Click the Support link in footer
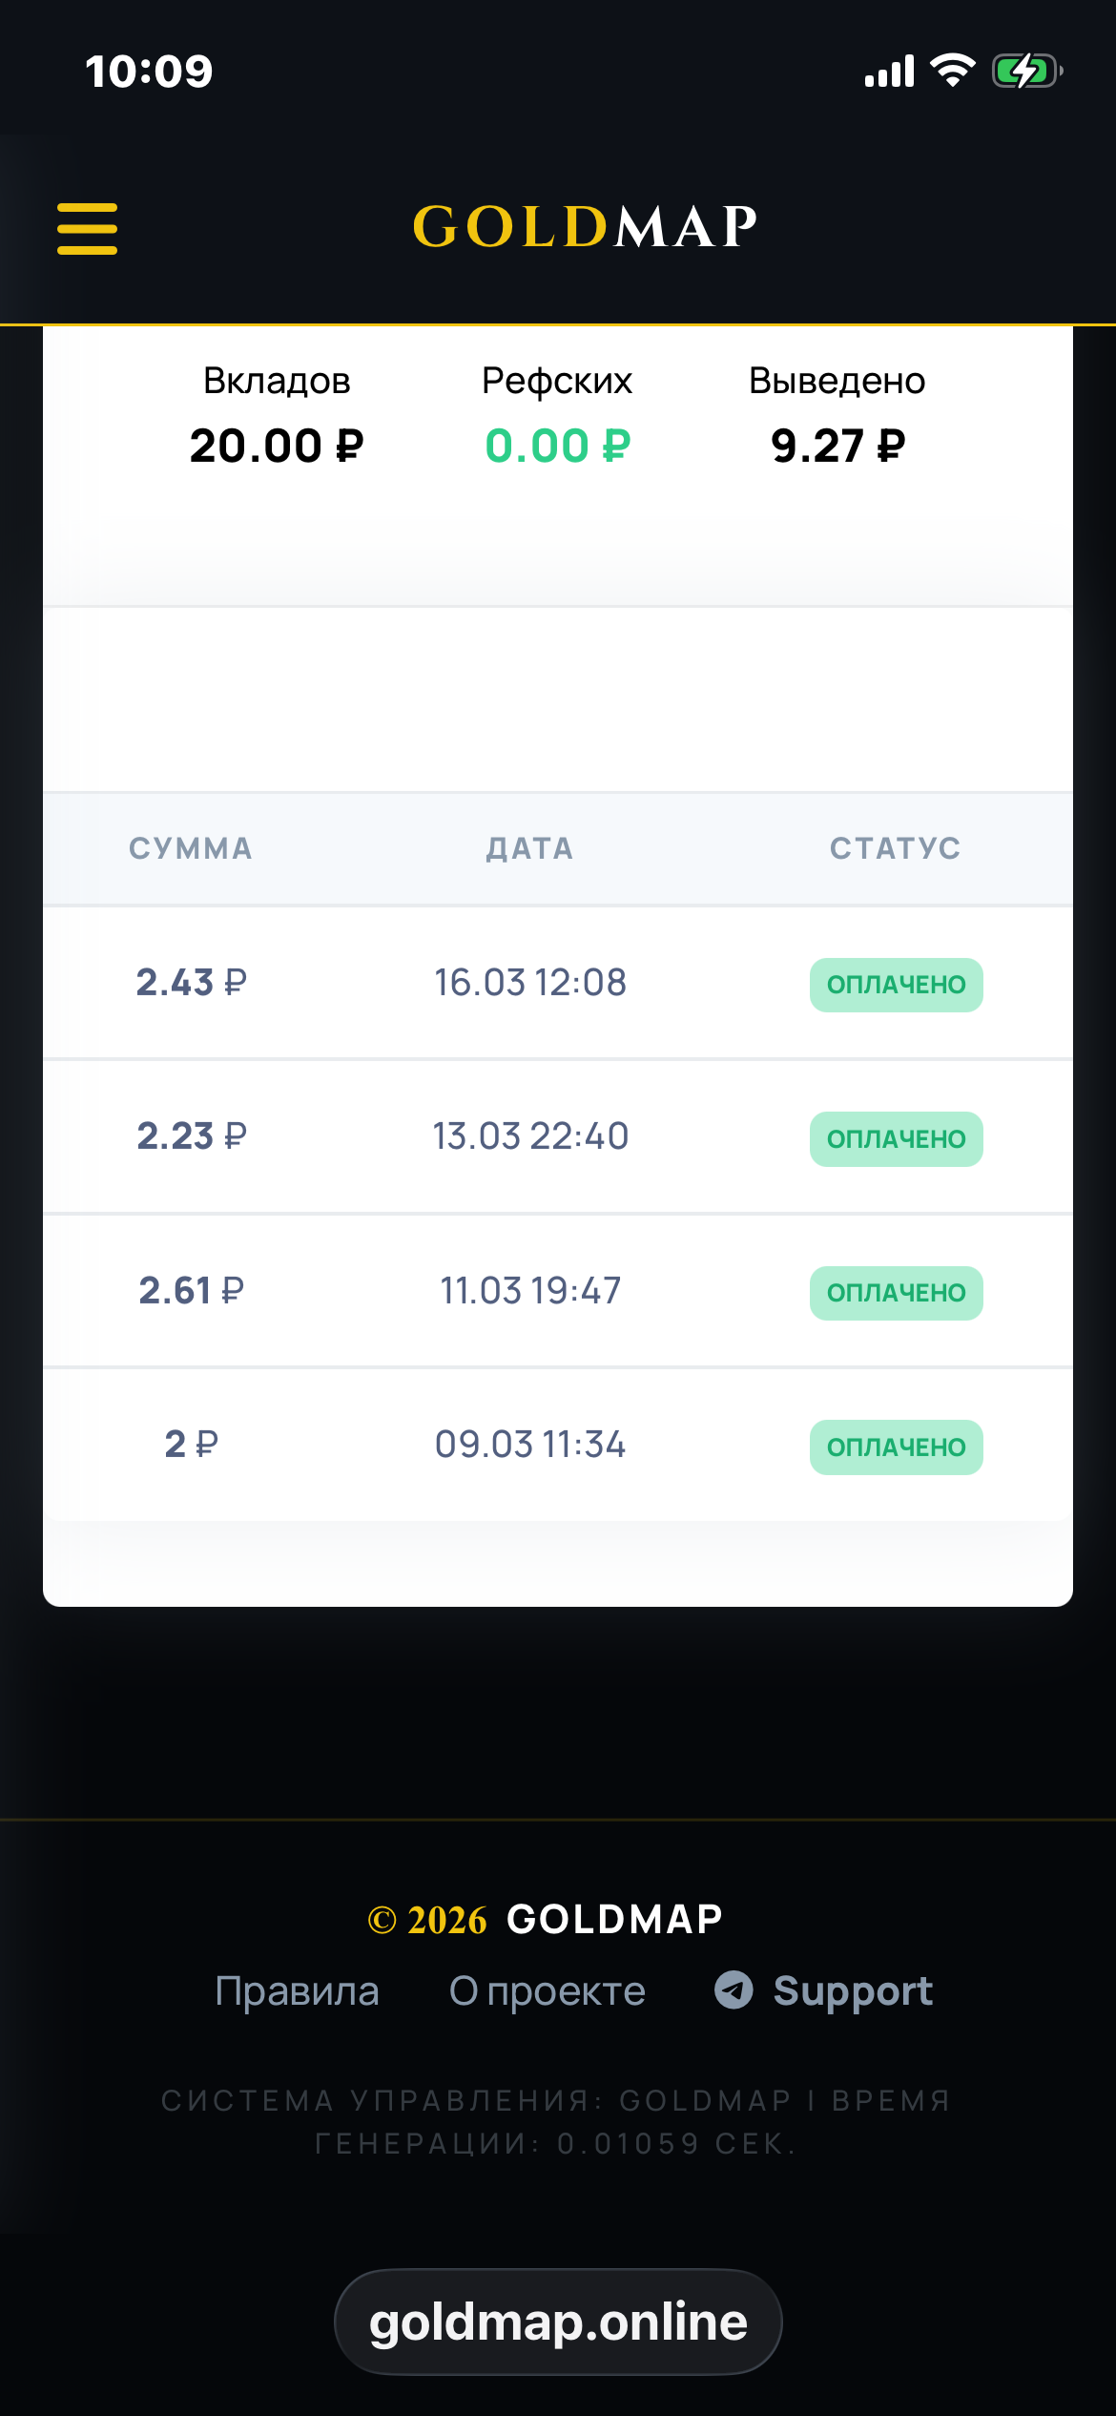 pyautogui.click(x=853, y=1991)
